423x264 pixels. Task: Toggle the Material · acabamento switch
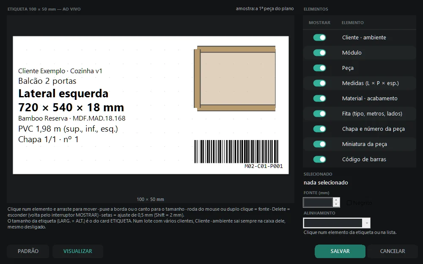coord(319,99)
